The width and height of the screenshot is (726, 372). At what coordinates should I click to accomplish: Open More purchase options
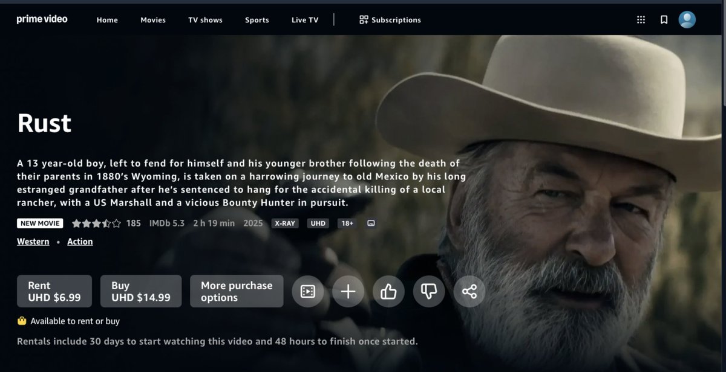click(237, 291)
